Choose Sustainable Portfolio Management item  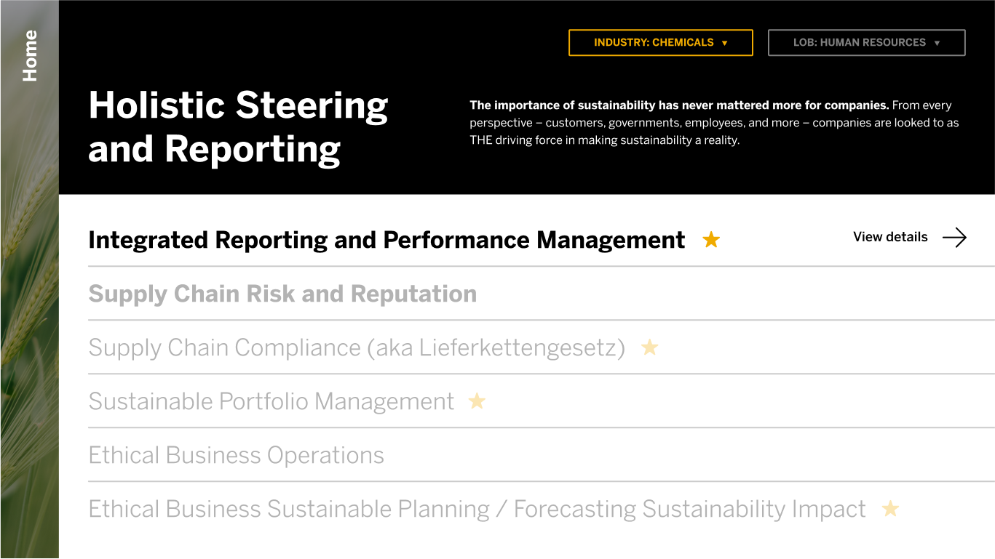[x=271, y=401]
